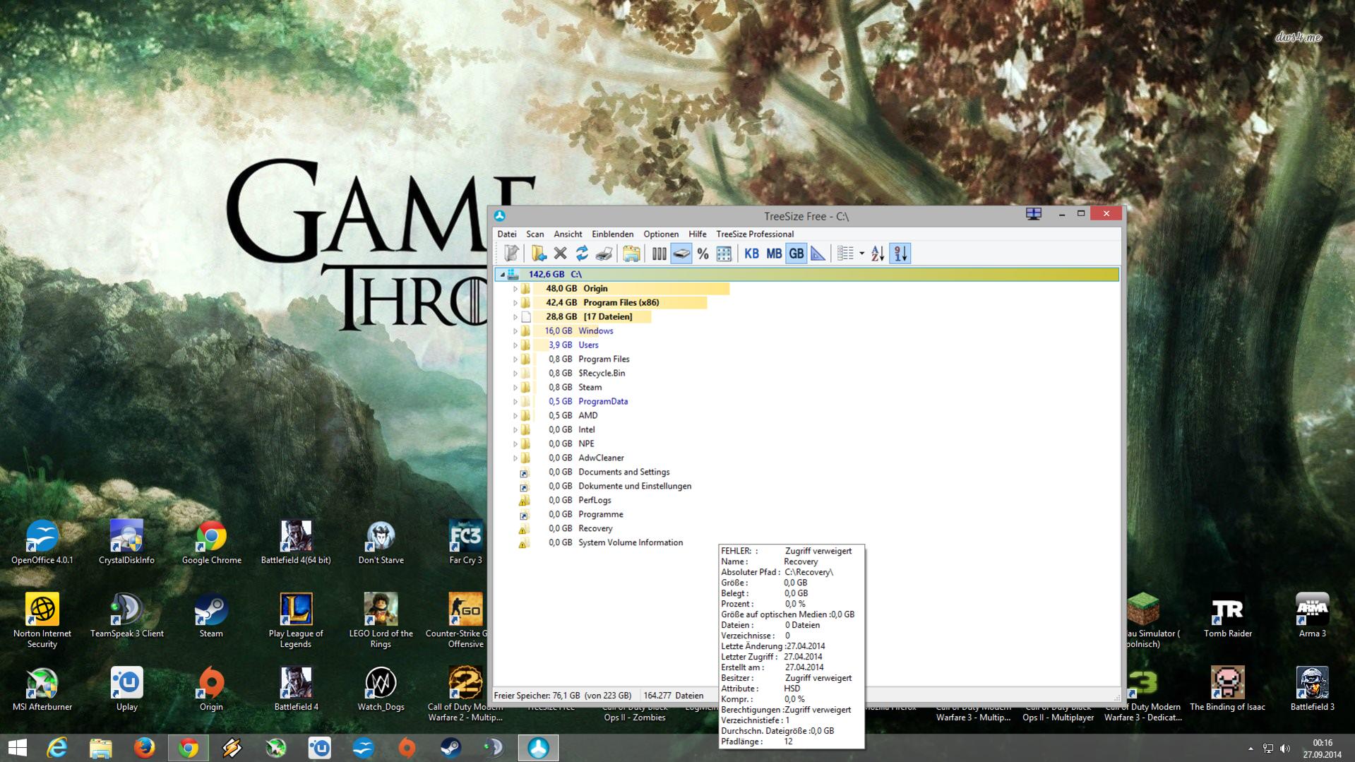Choose the automatic units triangle ruler icon

click(818, 254)
